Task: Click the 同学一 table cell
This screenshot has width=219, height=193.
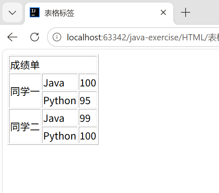Action: [x=25, y=91]
